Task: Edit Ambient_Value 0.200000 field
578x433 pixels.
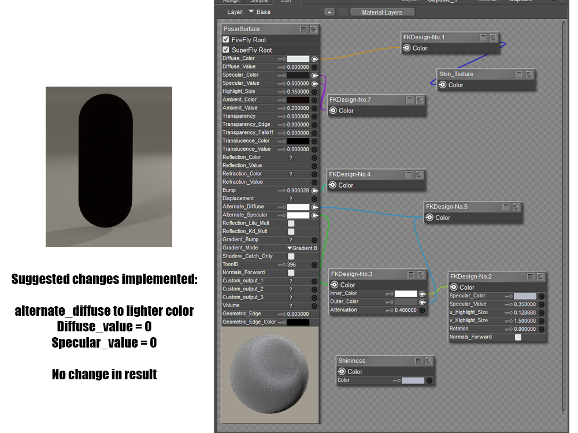Action: coord(298,109)
